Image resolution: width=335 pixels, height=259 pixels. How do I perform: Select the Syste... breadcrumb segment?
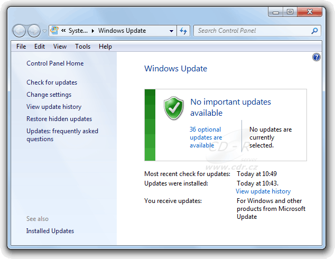pos(78,31)
